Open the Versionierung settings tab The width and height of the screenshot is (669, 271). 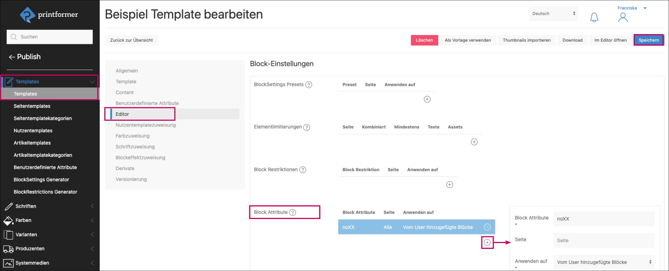(131, 179)
